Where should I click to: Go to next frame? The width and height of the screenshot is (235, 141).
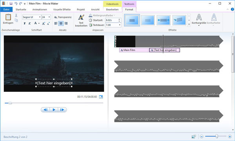[x=62, y=110]
